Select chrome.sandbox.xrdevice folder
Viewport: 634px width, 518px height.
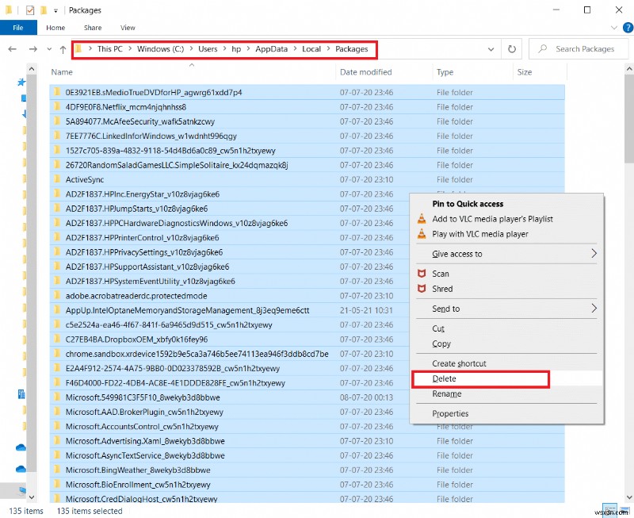tap(197, 354)
